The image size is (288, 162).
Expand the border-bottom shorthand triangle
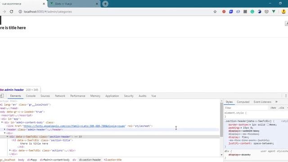tap(250, 125)
